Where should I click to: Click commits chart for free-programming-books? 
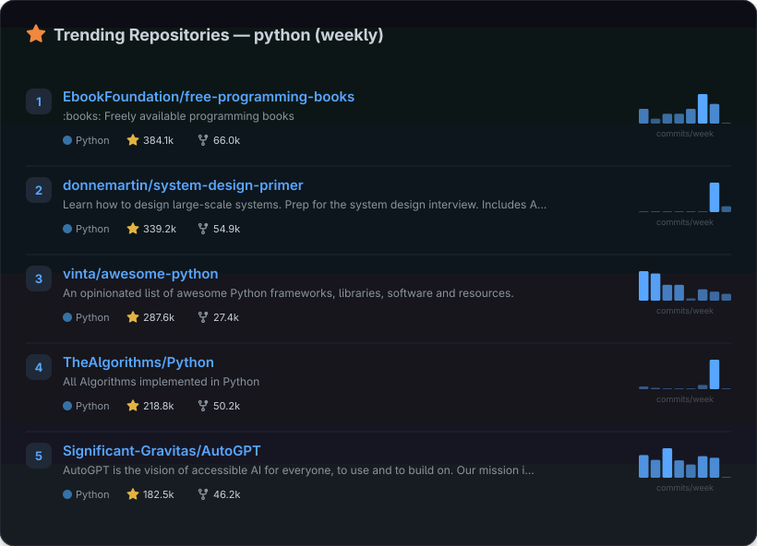pyautogui.click(x=684, y=109)
